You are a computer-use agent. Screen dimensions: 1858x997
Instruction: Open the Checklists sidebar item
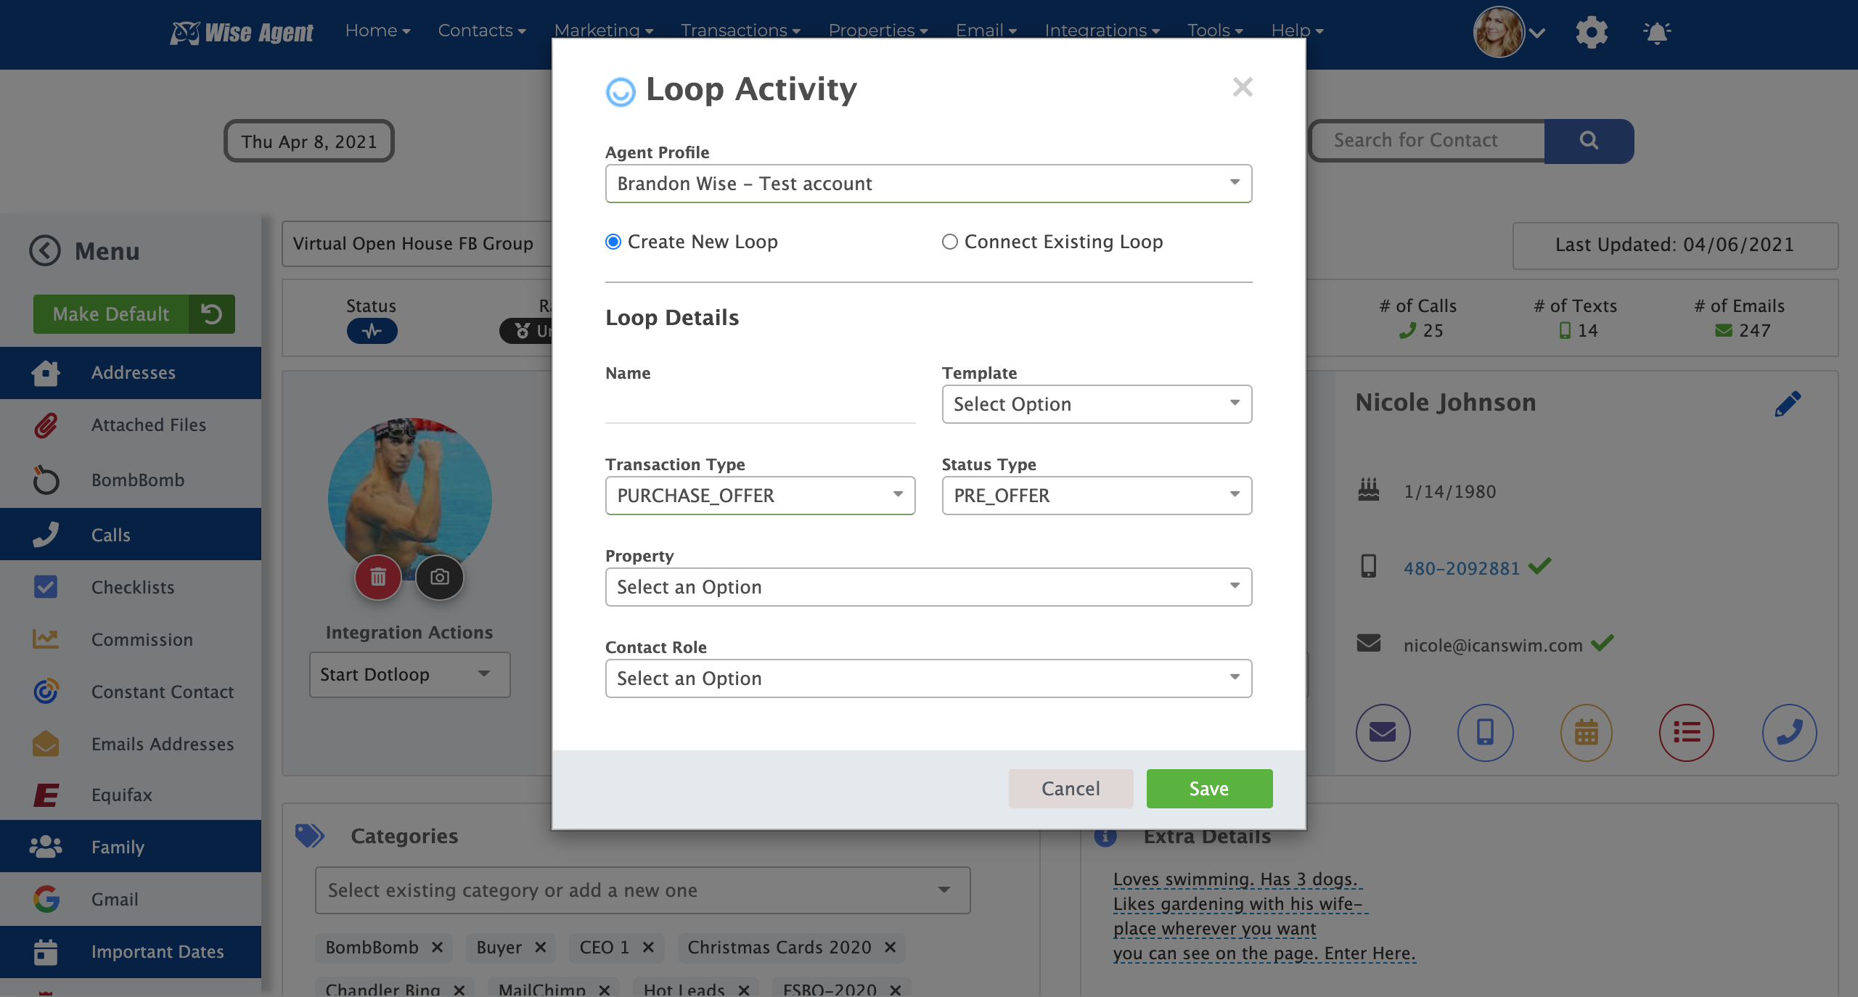click(x=132, y=587)
